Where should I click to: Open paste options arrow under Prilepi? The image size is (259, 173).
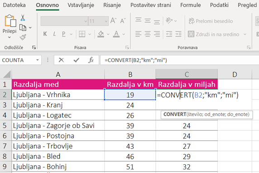tap(10, 37)
